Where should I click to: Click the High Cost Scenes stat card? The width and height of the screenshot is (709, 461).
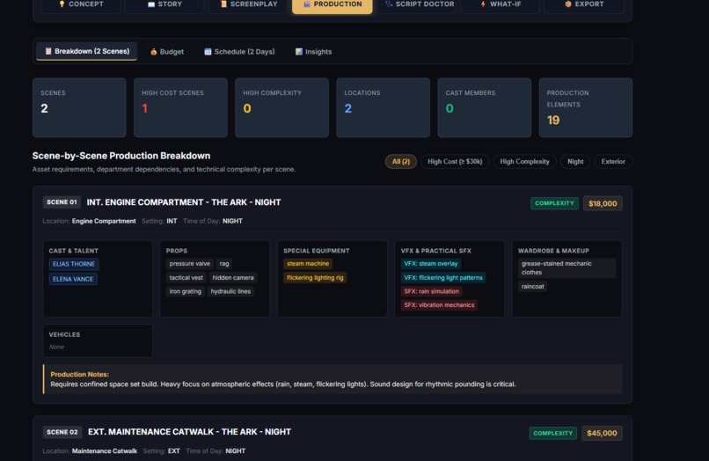click(x=180, y=107)
